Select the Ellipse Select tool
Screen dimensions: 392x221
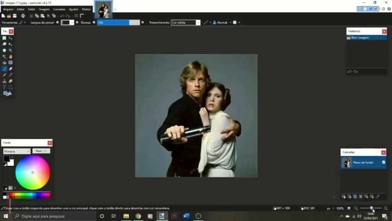coord(4,50)
